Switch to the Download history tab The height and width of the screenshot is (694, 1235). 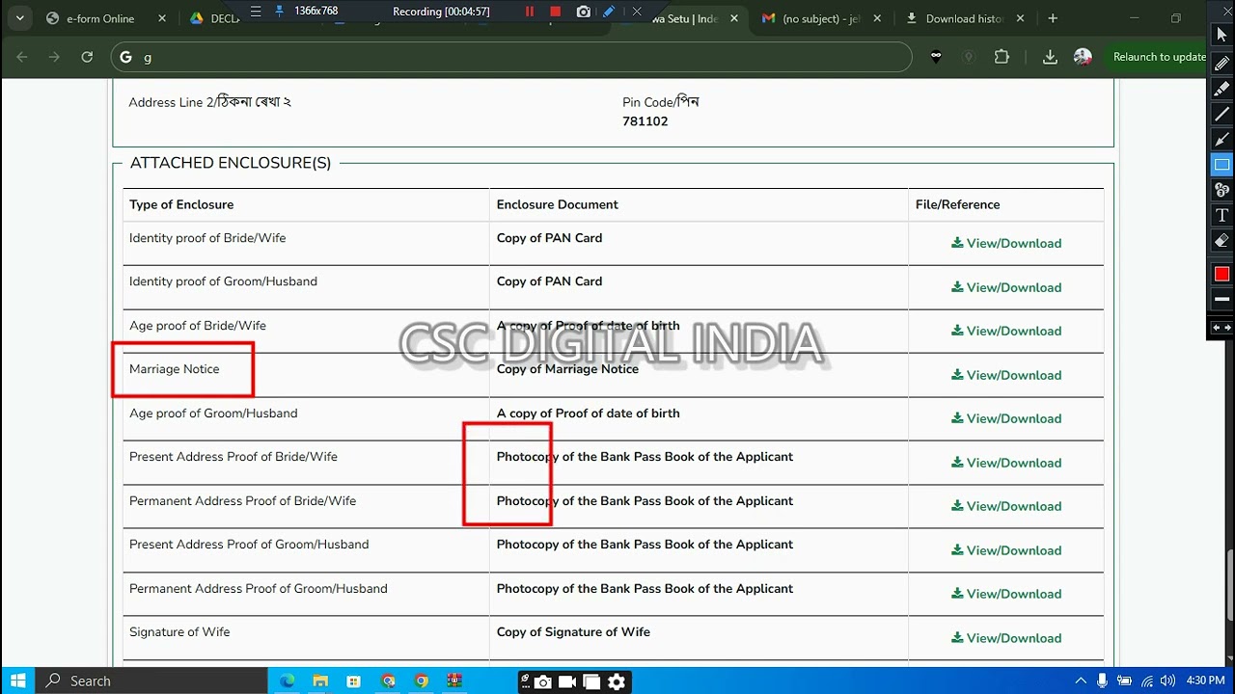coord(965,18)
